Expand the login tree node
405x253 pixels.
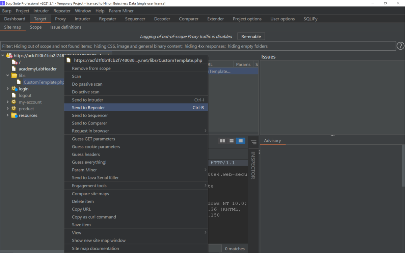click(x=8, y=89)
